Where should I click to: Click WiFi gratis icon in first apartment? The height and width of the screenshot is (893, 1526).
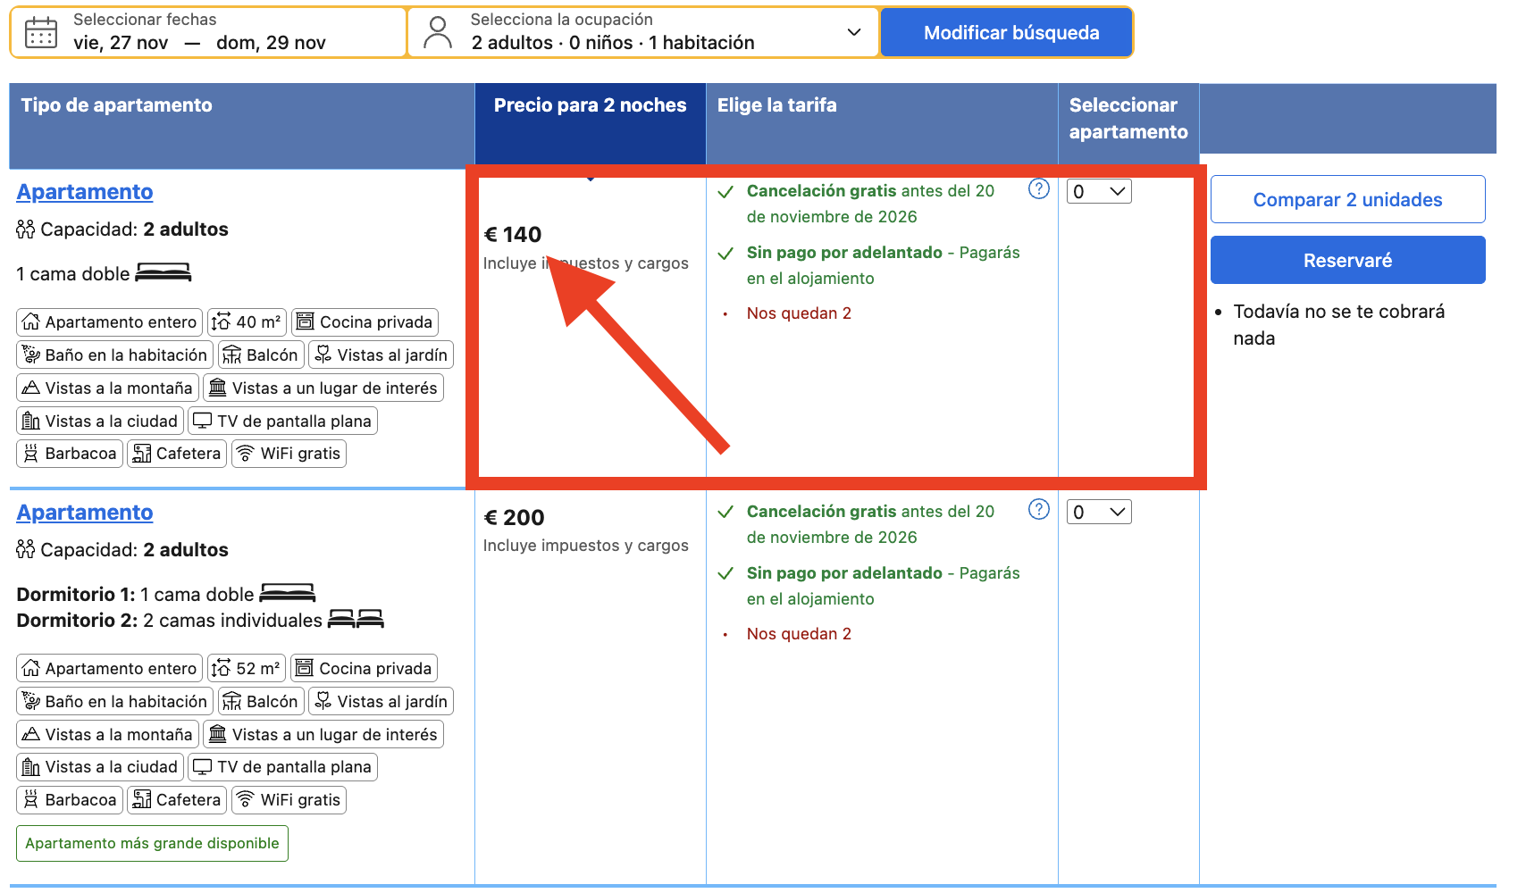[x=245, y=454]
